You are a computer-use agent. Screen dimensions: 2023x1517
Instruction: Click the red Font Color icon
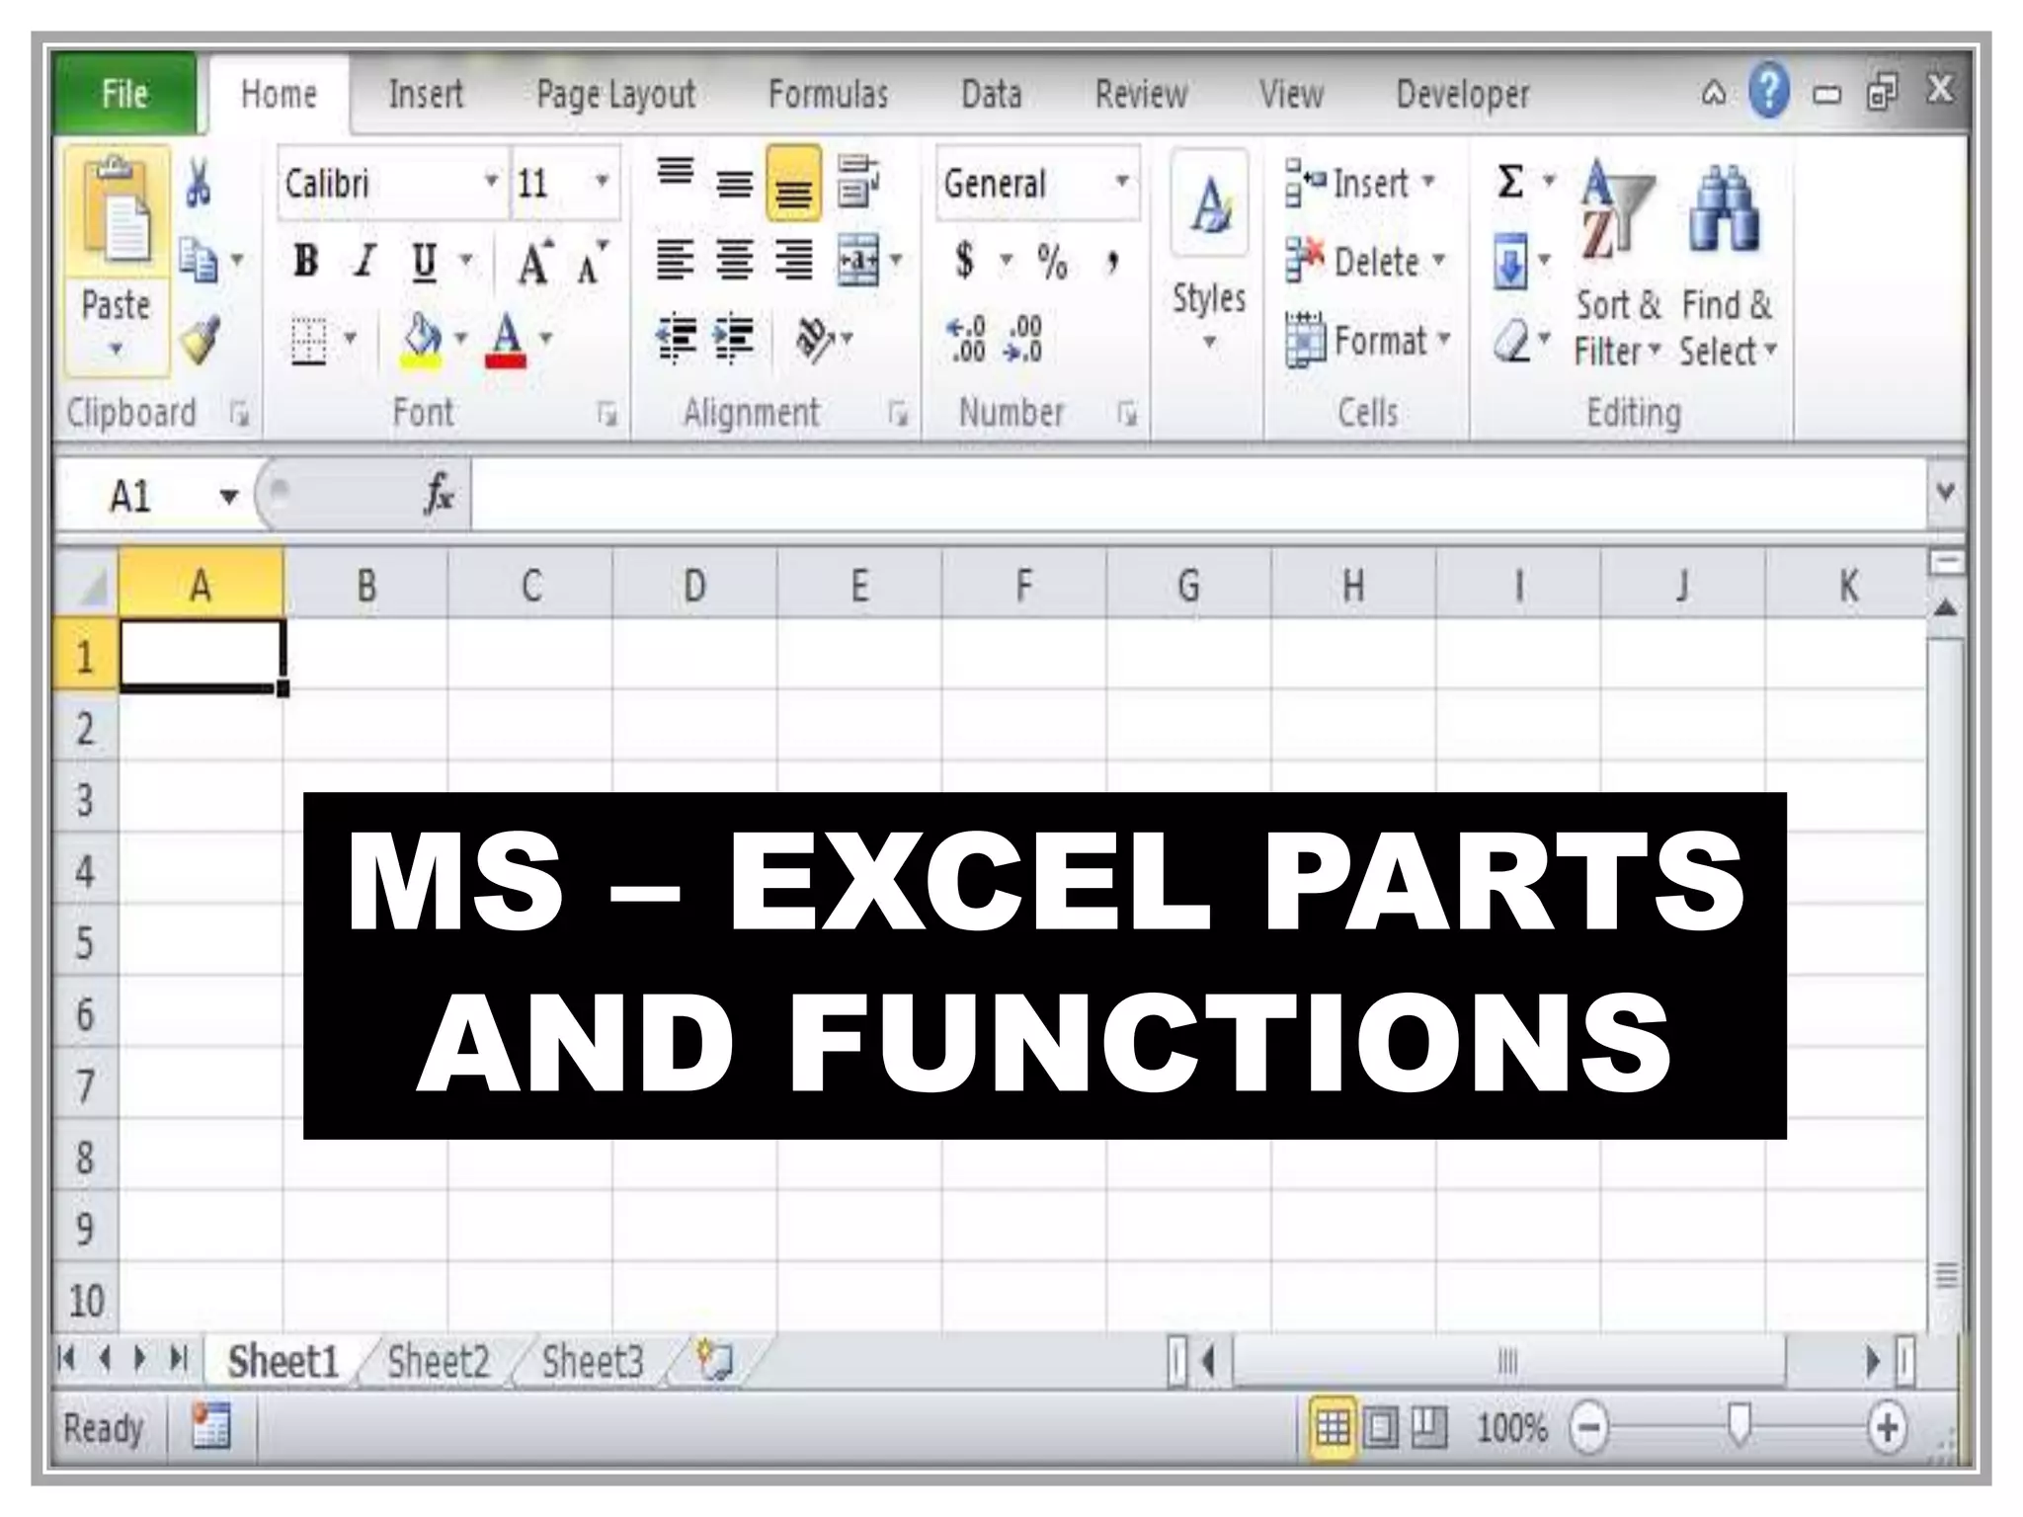pos(506,341)
